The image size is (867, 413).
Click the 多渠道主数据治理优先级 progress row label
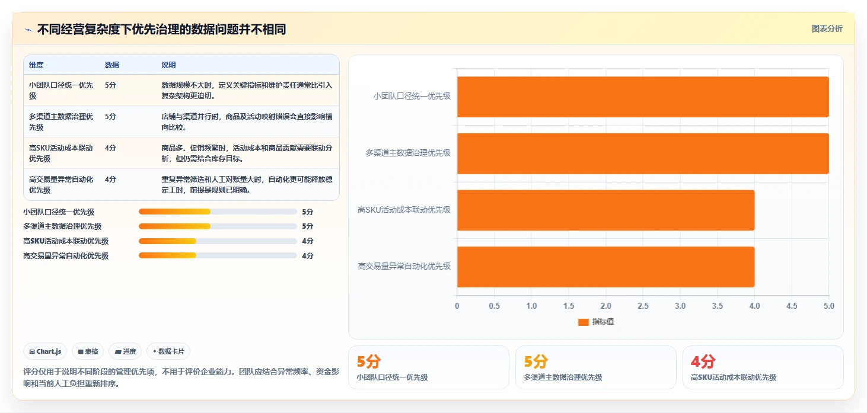[x=62, y=226]
